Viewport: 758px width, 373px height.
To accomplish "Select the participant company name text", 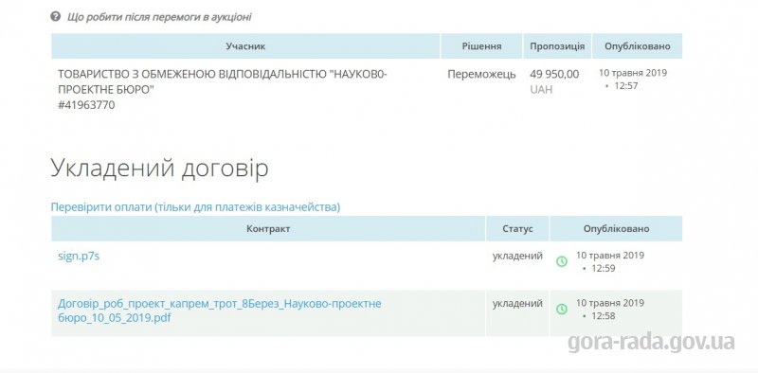I will [x=223, y=82].
